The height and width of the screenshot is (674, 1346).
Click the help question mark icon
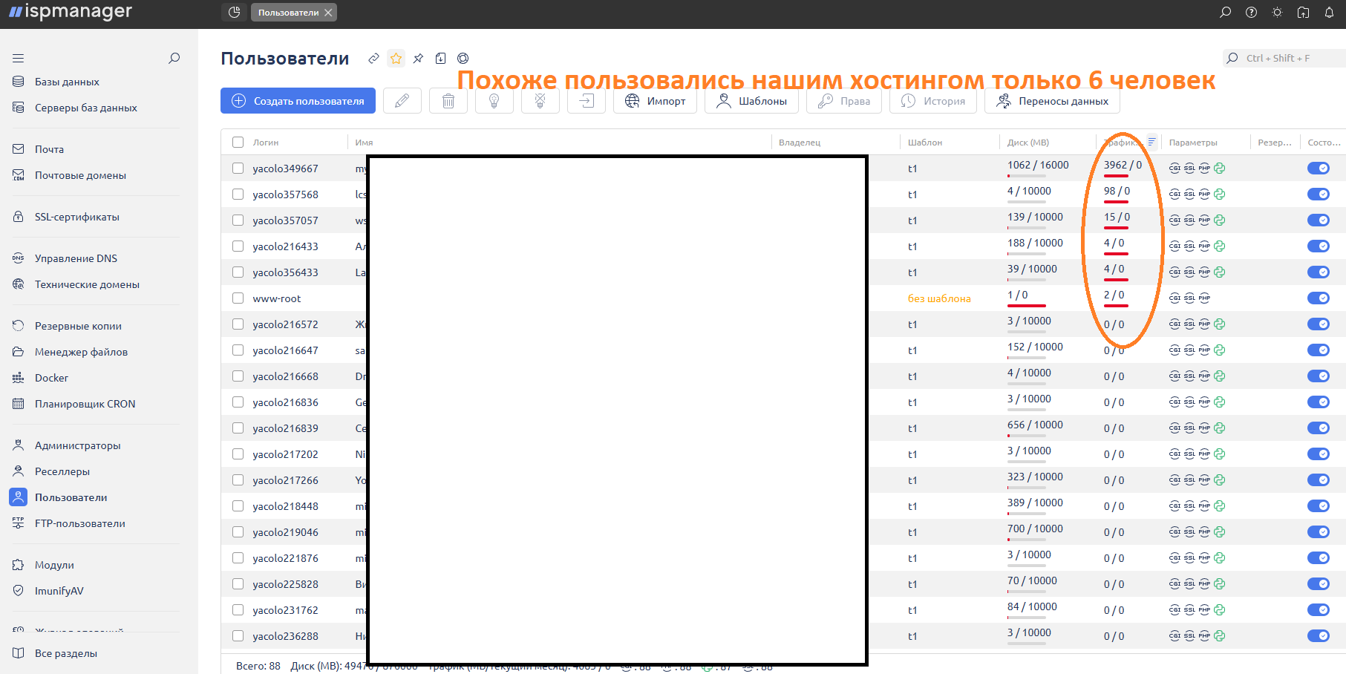(1251, 13)
